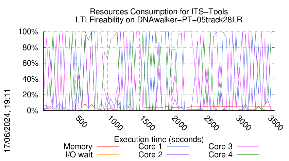Click the 2000 x-axis tick label
This screenshot has height=161, width=289.
point(179,123)
